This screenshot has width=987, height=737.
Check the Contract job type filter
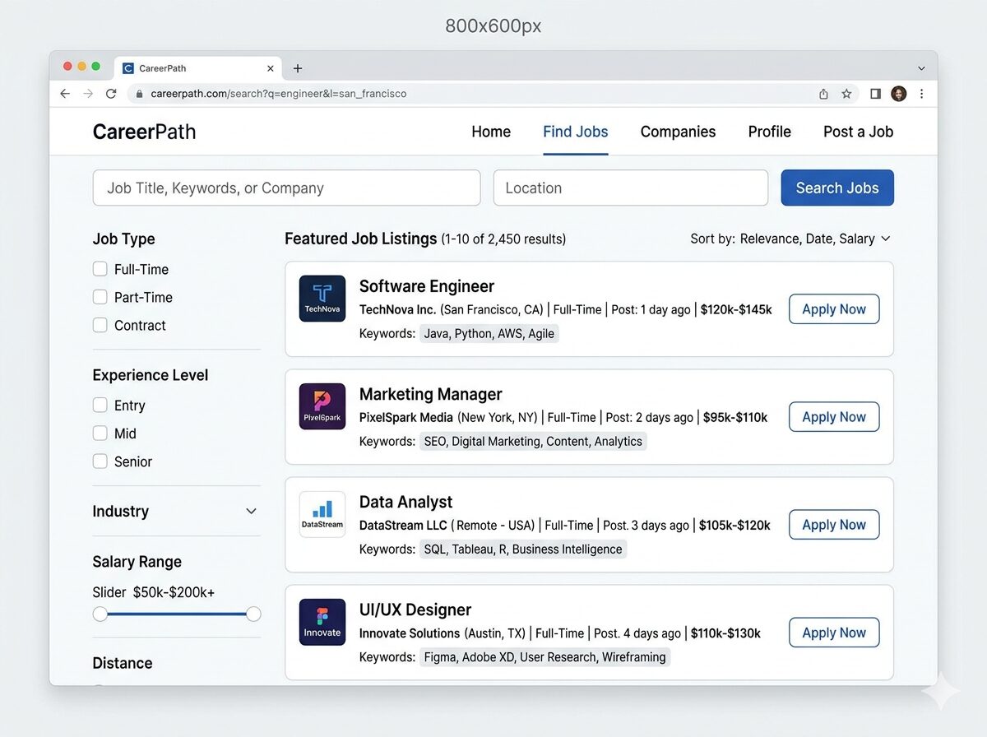pyautogui.click(x=100, y=325)
